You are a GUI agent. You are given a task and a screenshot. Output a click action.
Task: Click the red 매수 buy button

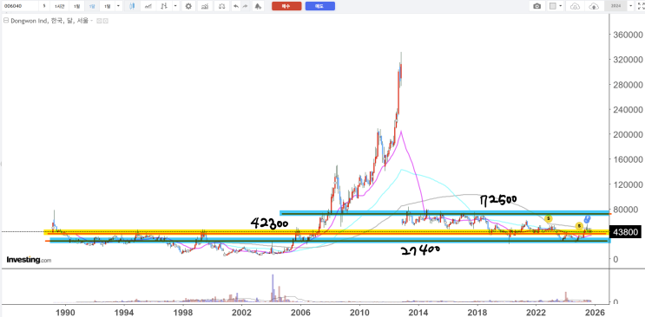pos(286,6)
